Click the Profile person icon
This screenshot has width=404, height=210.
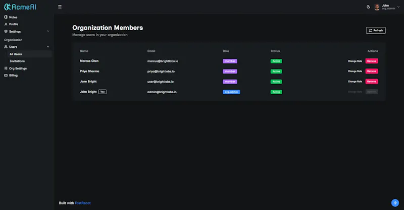click(6, 24)
